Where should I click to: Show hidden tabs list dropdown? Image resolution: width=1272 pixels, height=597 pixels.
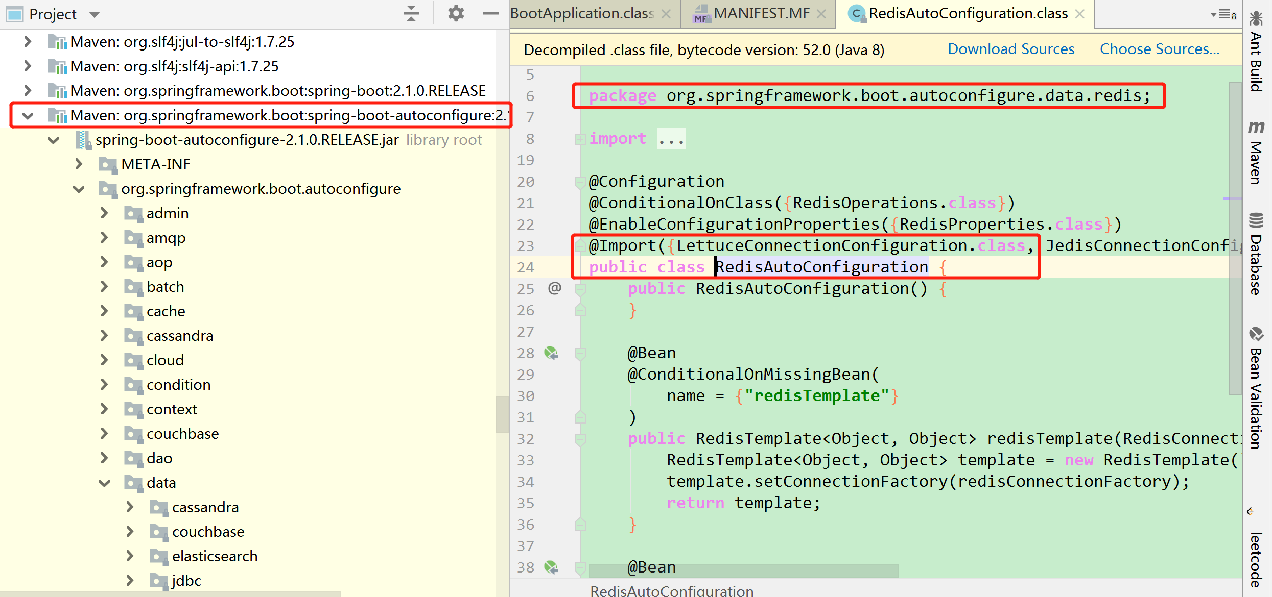point(1223,14)
